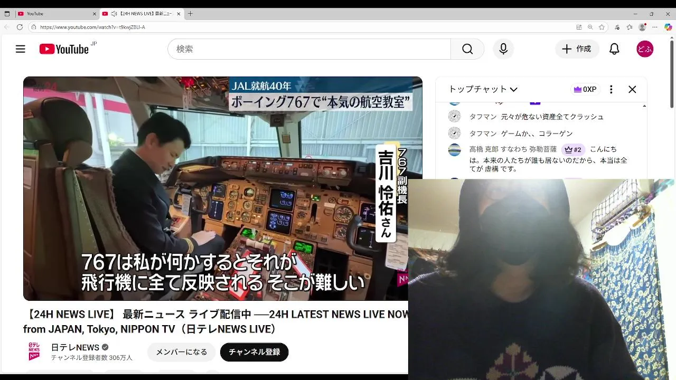
Task: Select the 24H NEWS LIVE browser tab
Action: [142, 14]
